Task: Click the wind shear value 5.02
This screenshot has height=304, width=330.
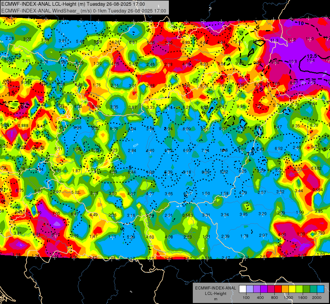Action: (x=76, y=192)
